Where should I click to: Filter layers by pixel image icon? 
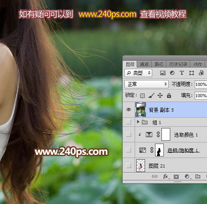click(x=163, y=73)
